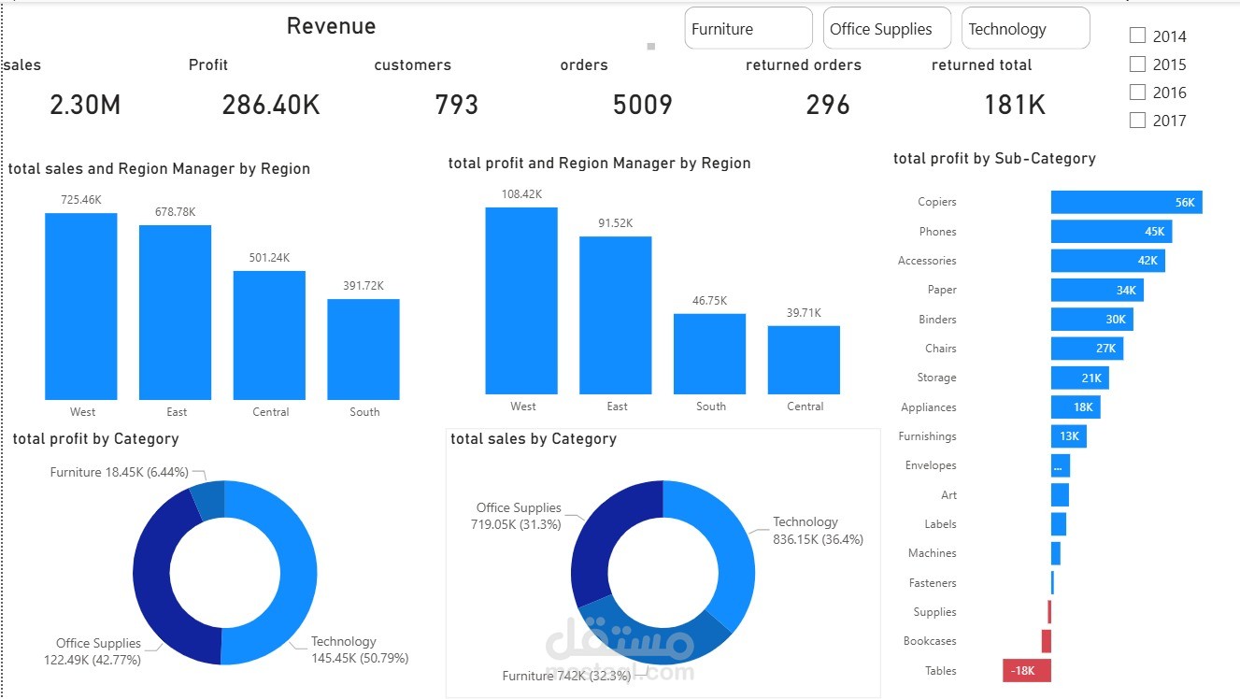
Task: Click the 'total profit and Region Manager by Region' title
Action: point(600,164)
